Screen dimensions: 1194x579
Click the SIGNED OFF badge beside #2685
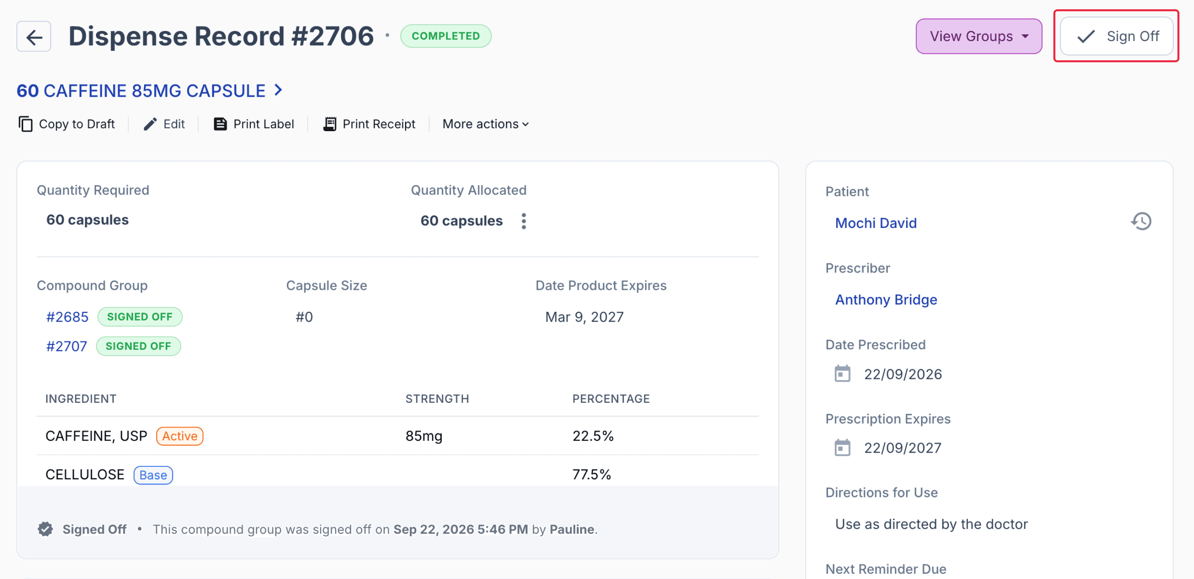139,317
